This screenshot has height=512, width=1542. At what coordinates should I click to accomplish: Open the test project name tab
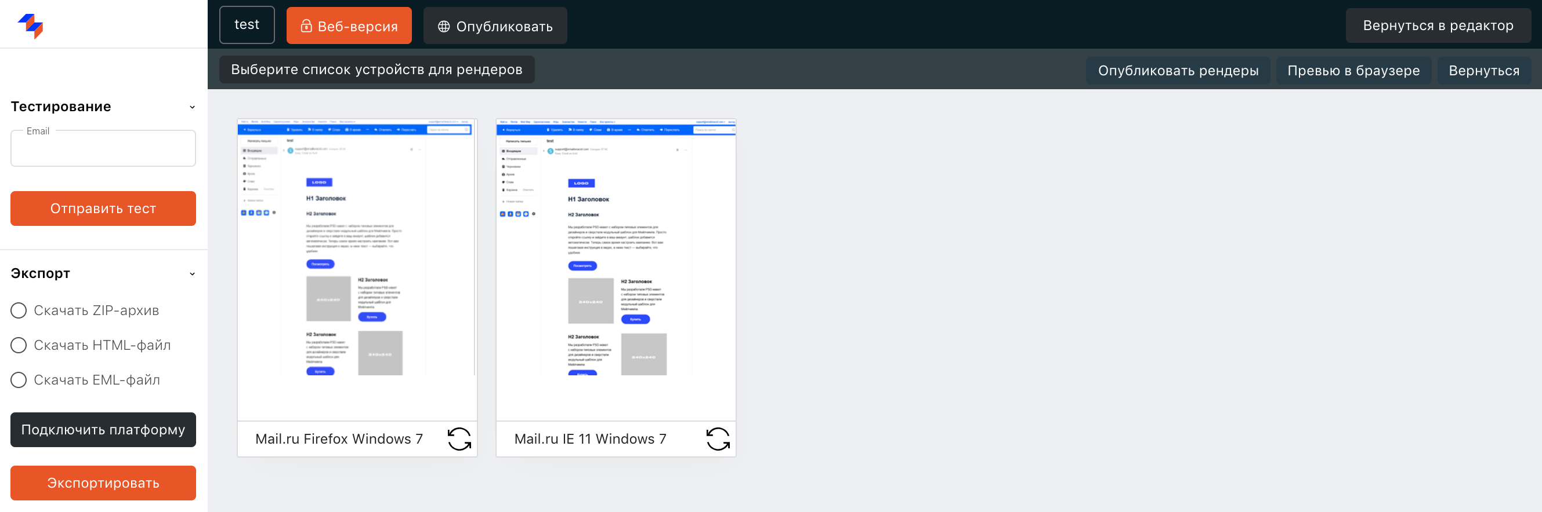tap(247, 24)
